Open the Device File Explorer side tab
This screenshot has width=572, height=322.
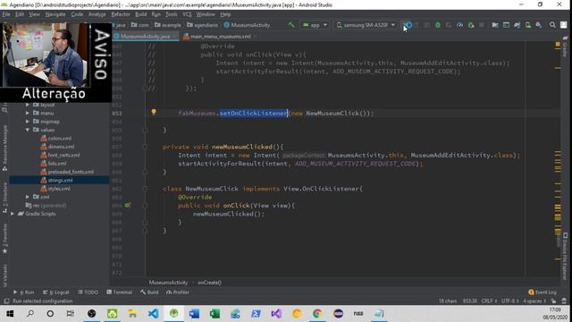(565, 257)
